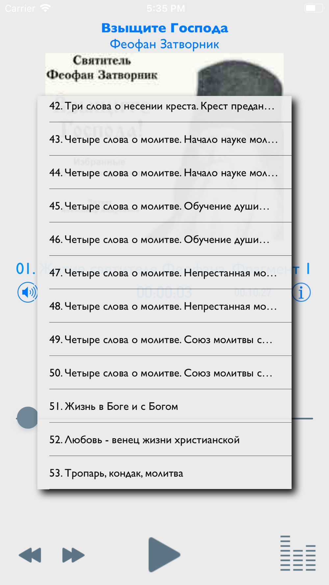Screen dimensions: 329x585
Task: Select track 53. Тропарь, кондак, молитва
Action: [x=164, y=473]
